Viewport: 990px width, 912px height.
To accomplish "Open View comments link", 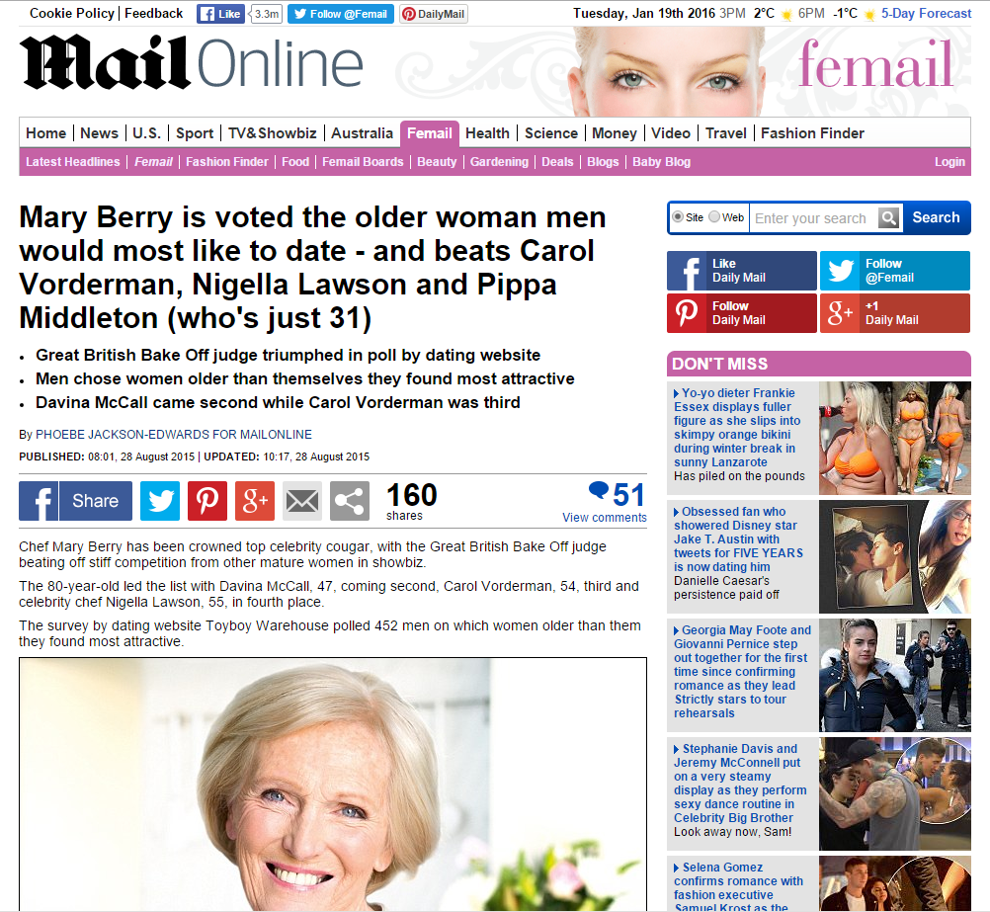I will (605, 518).
